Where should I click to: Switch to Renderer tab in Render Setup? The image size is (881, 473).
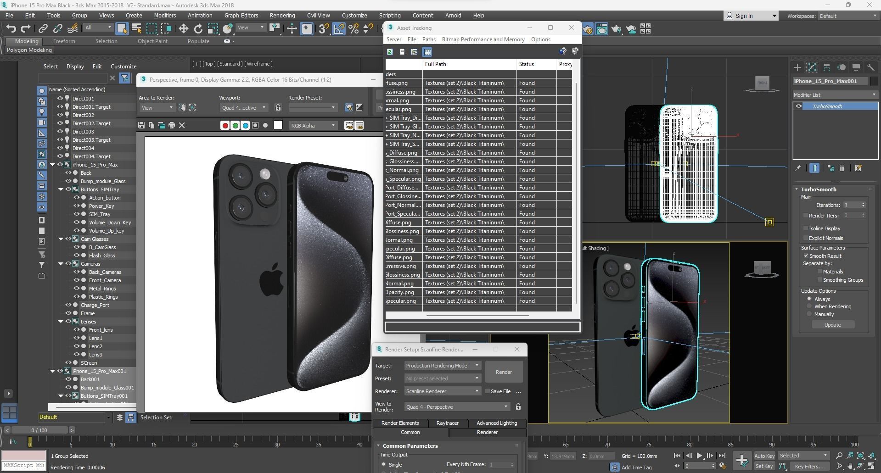(487, 432)
